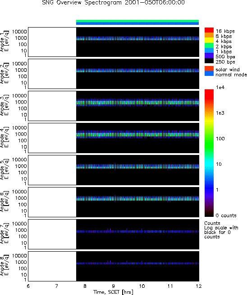Click the Anode 3 spectrogram panel

114,106
